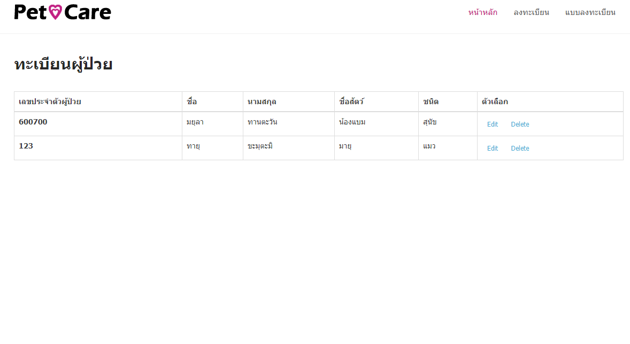Delete the record for patient 123
The width and height of the screenshot is (630, 344).
520,148
